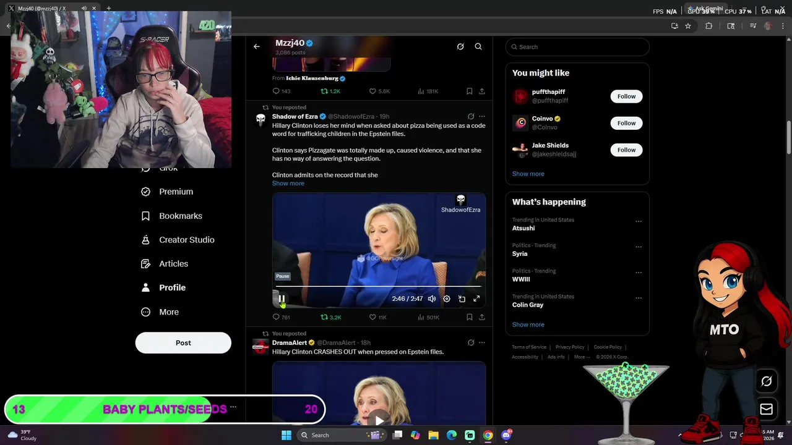Go to Profile in the sidebar
Screen dimensions: 792x445
click(x=163, y=287)
